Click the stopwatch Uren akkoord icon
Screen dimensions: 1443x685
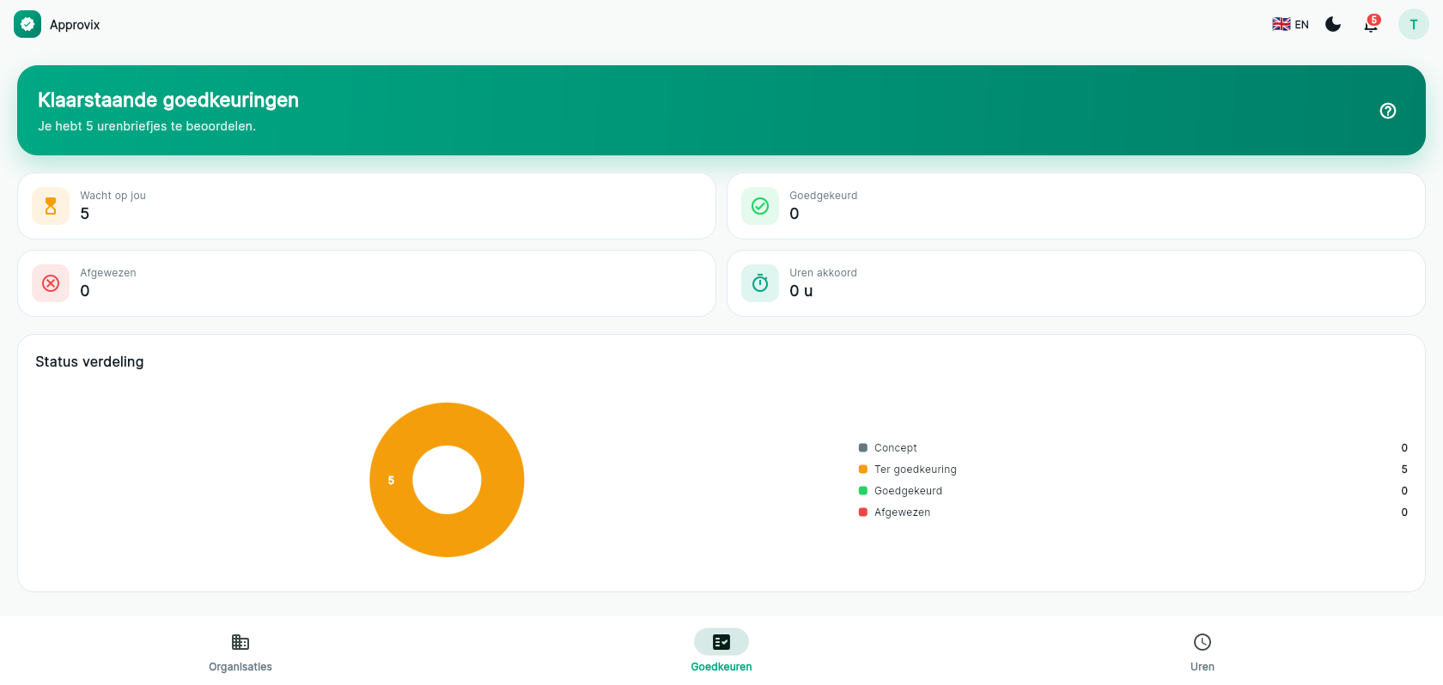[760, 283]
